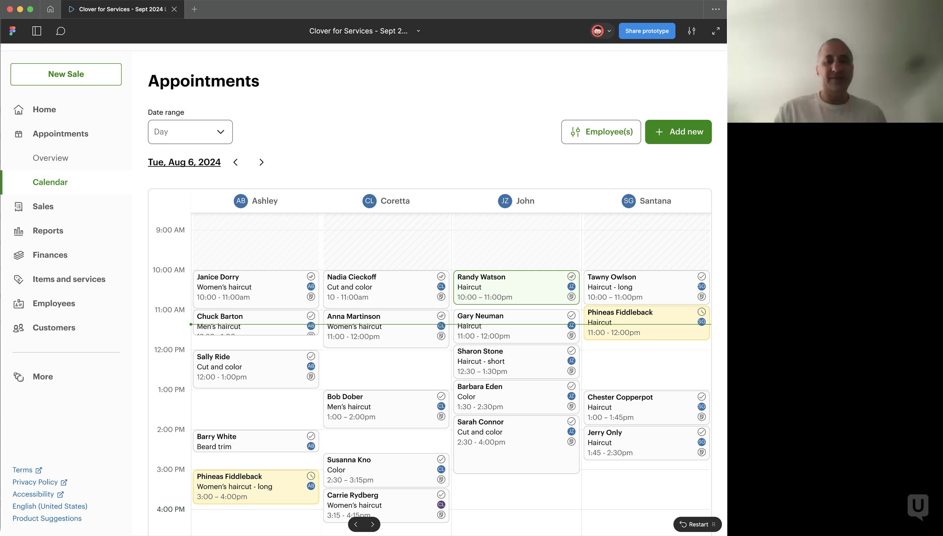Click the payment icon on Nadia Cieckoff appointment

tap(442, 297)
